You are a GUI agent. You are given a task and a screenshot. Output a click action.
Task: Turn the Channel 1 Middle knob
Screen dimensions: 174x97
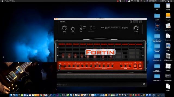tap(86, 66)
